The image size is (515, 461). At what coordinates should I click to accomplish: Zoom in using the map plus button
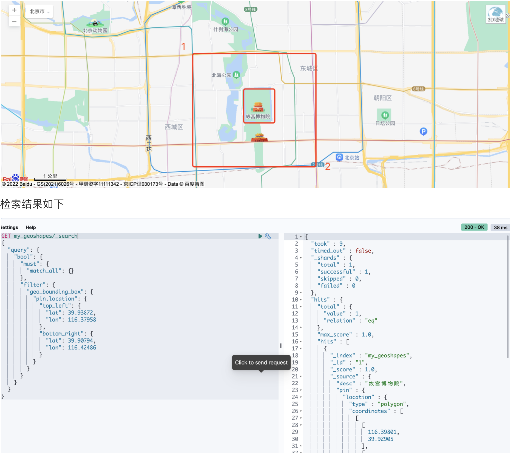click(14, 10)
